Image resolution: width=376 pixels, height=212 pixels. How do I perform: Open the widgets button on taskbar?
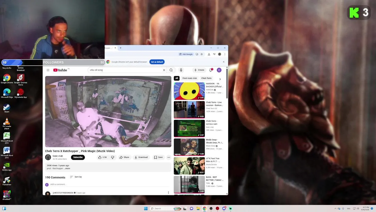point(4,208)
